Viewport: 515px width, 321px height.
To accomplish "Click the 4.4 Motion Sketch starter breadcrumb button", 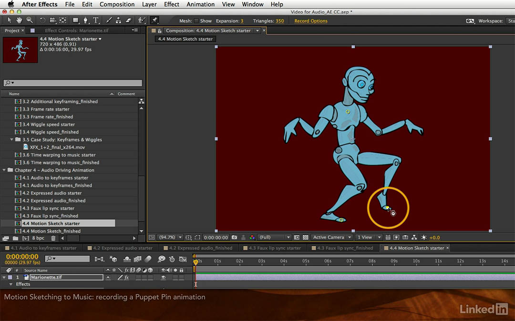I will [x=185, y=39].
